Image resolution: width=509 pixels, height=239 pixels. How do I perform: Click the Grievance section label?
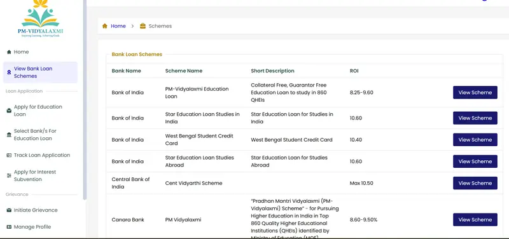pos(17,195)
